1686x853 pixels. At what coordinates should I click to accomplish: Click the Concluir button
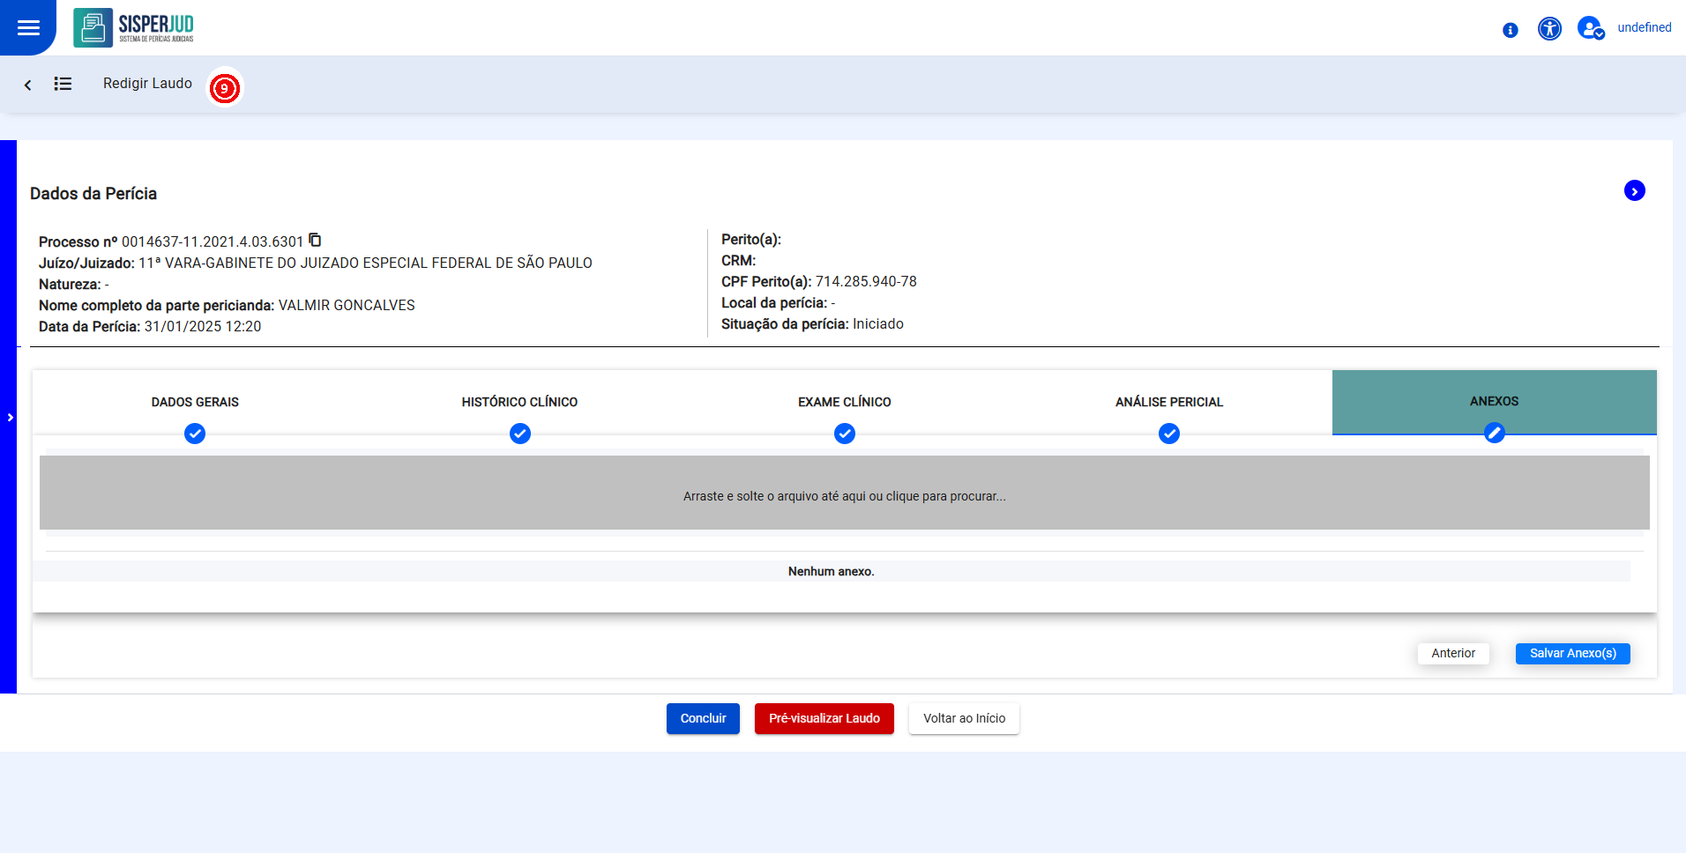coord(703,718)
